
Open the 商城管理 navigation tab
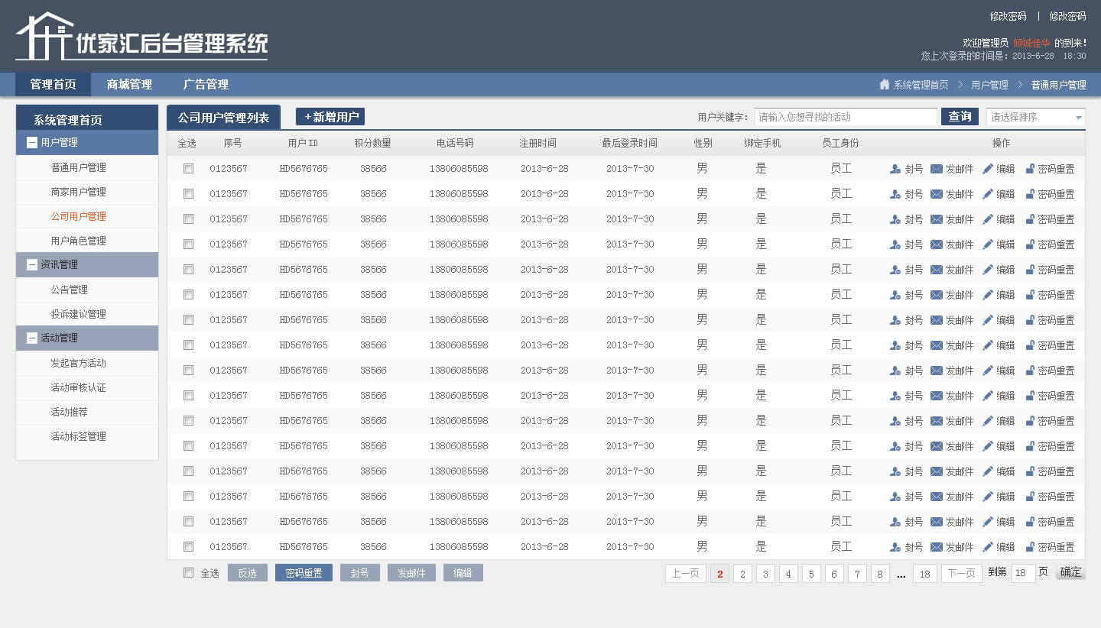[129, 84]
